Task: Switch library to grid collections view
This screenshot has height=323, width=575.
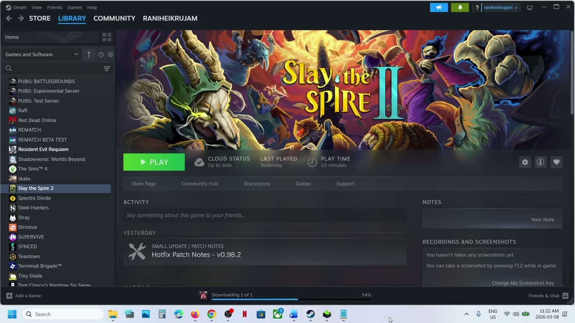Action: coord(107,37)
